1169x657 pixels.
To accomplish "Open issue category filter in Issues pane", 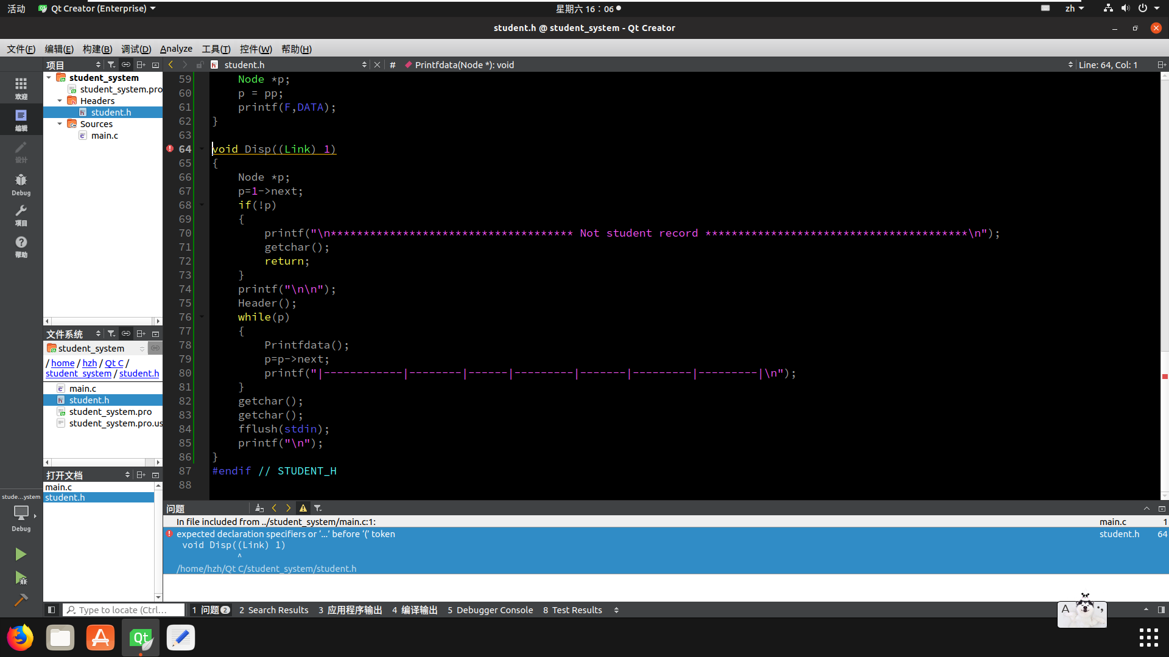I will (318, 508).
